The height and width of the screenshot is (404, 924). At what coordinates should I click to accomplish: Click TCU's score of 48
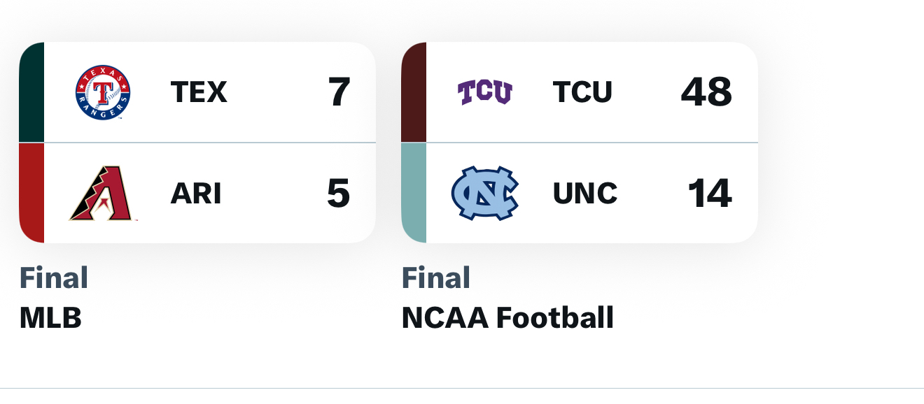(x=706, y=92)
